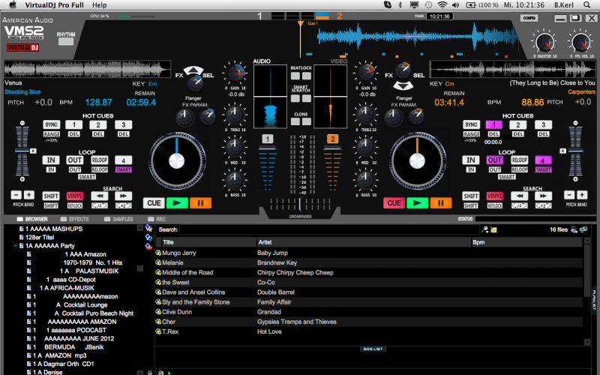
Task: Click the left deck pitch slider
Action: pos(22,151)
